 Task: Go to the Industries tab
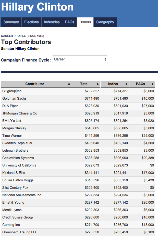(x=52, y=22)
